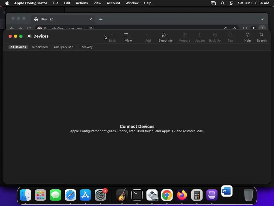This screenshot has width=274, height=206.
Task: Switch to the Unsupervised tab
Action: (64, 47)
